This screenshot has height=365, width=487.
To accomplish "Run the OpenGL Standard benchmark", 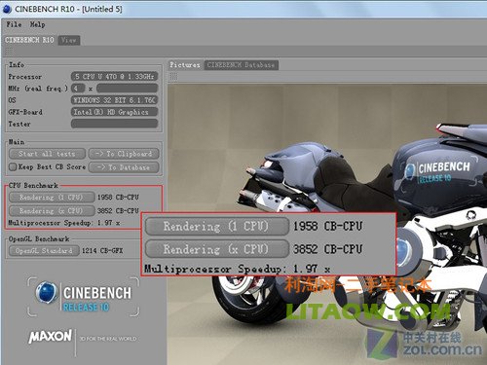I will pos(44,250).
